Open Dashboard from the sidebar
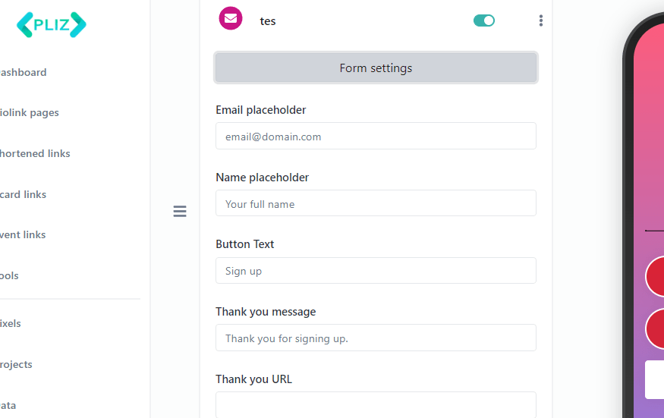664x418 pixels. tap(23, 73)
